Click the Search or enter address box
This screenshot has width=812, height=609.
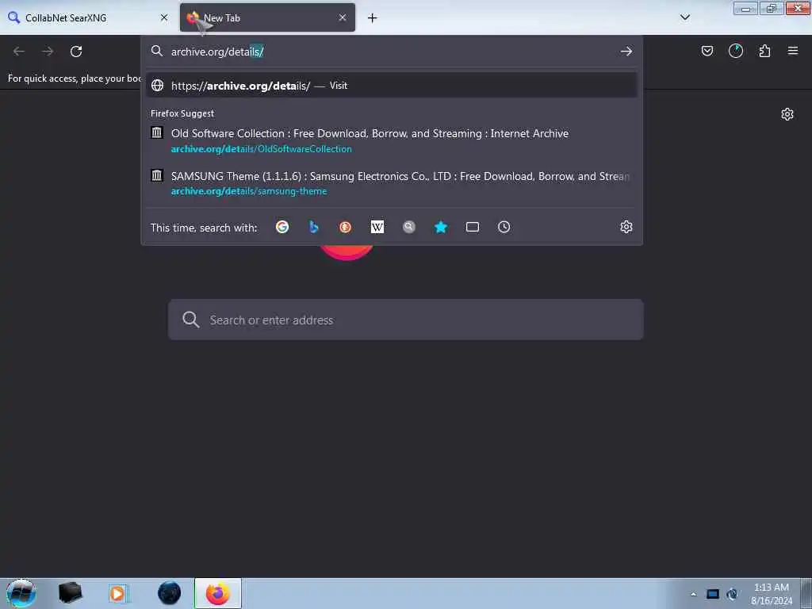(405, 320)
